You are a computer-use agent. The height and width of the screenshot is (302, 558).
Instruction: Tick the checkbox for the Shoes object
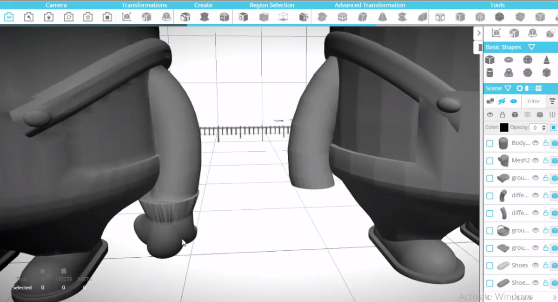click(x=489, y=265)
